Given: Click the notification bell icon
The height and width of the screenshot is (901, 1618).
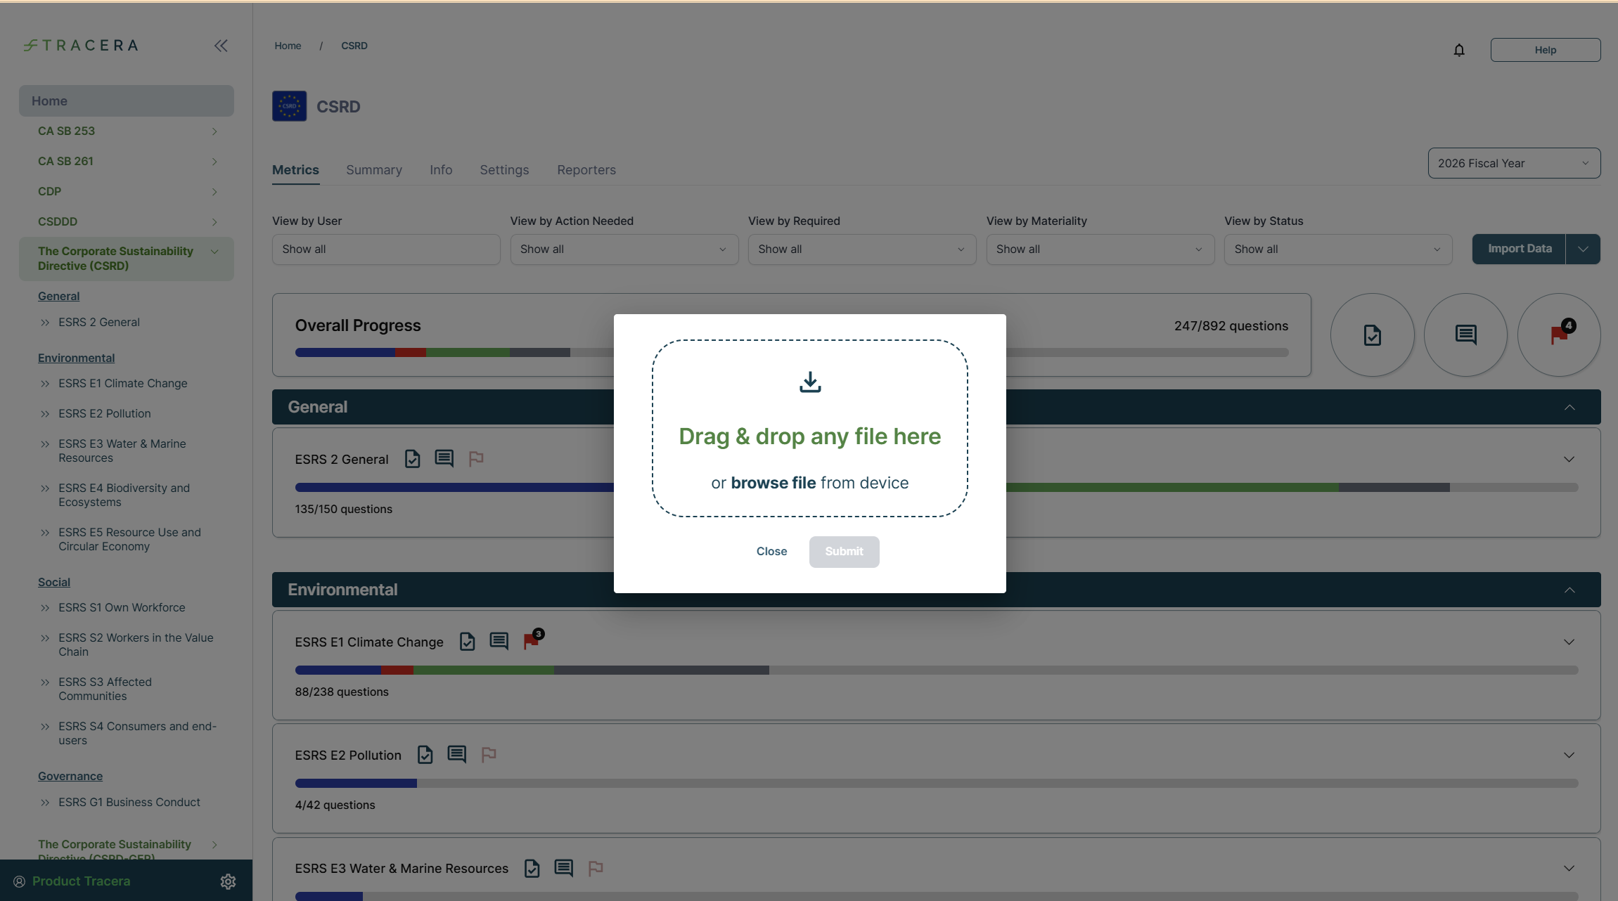Looking at the screenshot, I should (1458, 50).
